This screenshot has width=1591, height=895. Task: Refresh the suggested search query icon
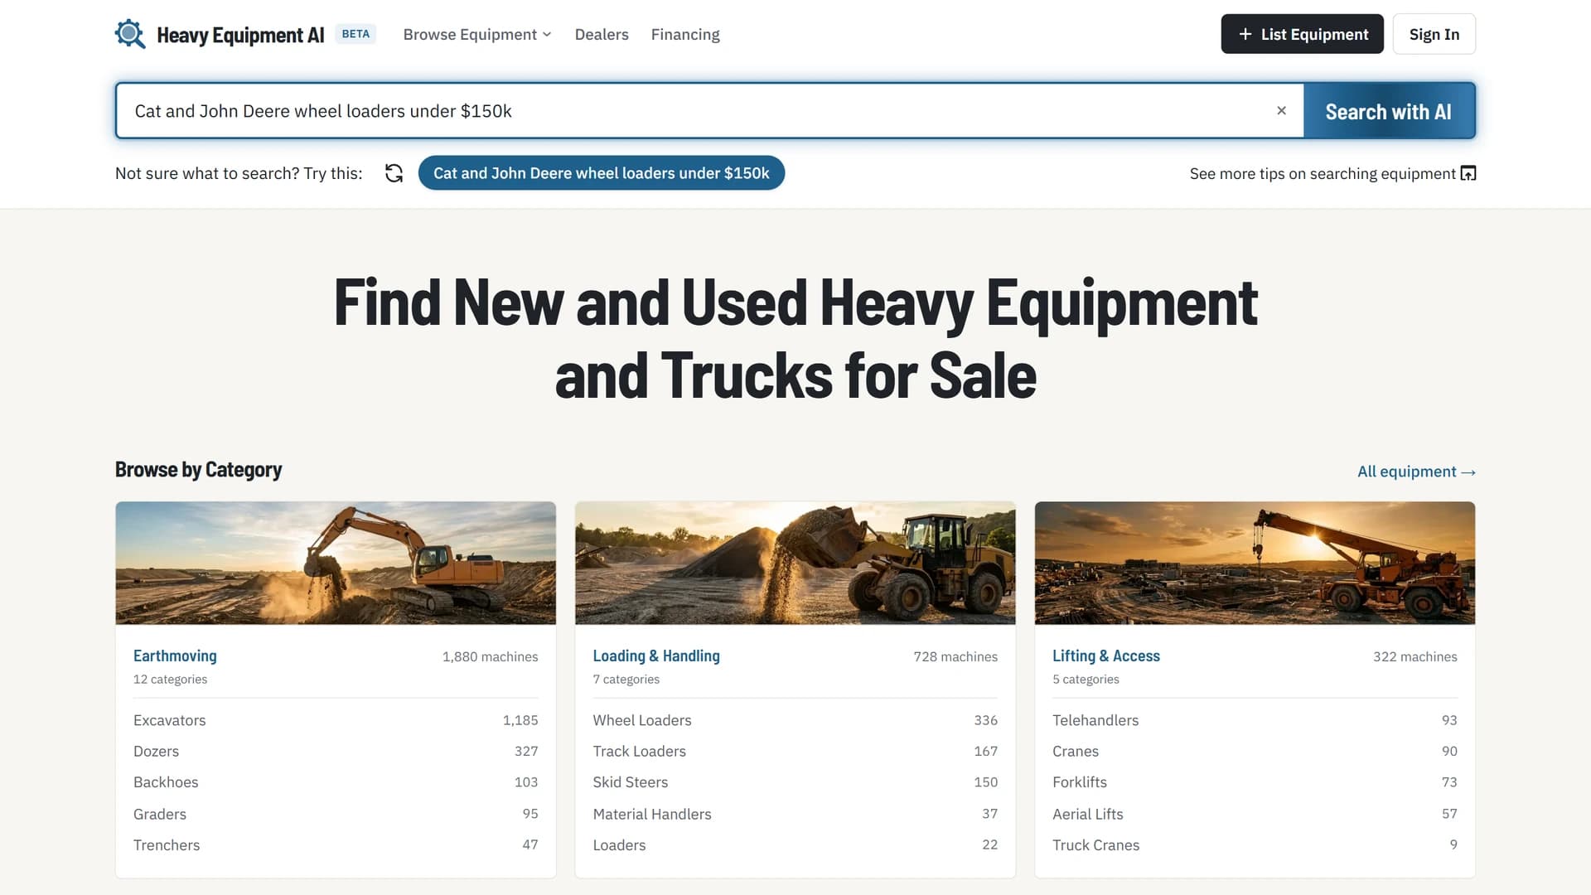394,173
